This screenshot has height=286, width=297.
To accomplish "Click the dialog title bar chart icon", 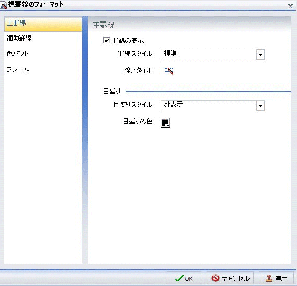I will coord(4,5).
